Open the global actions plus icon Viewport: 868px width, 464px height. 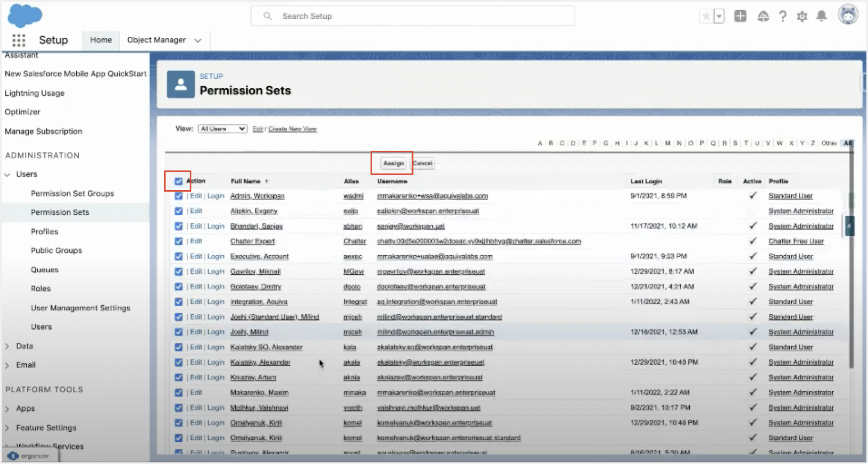pos(740,16)
